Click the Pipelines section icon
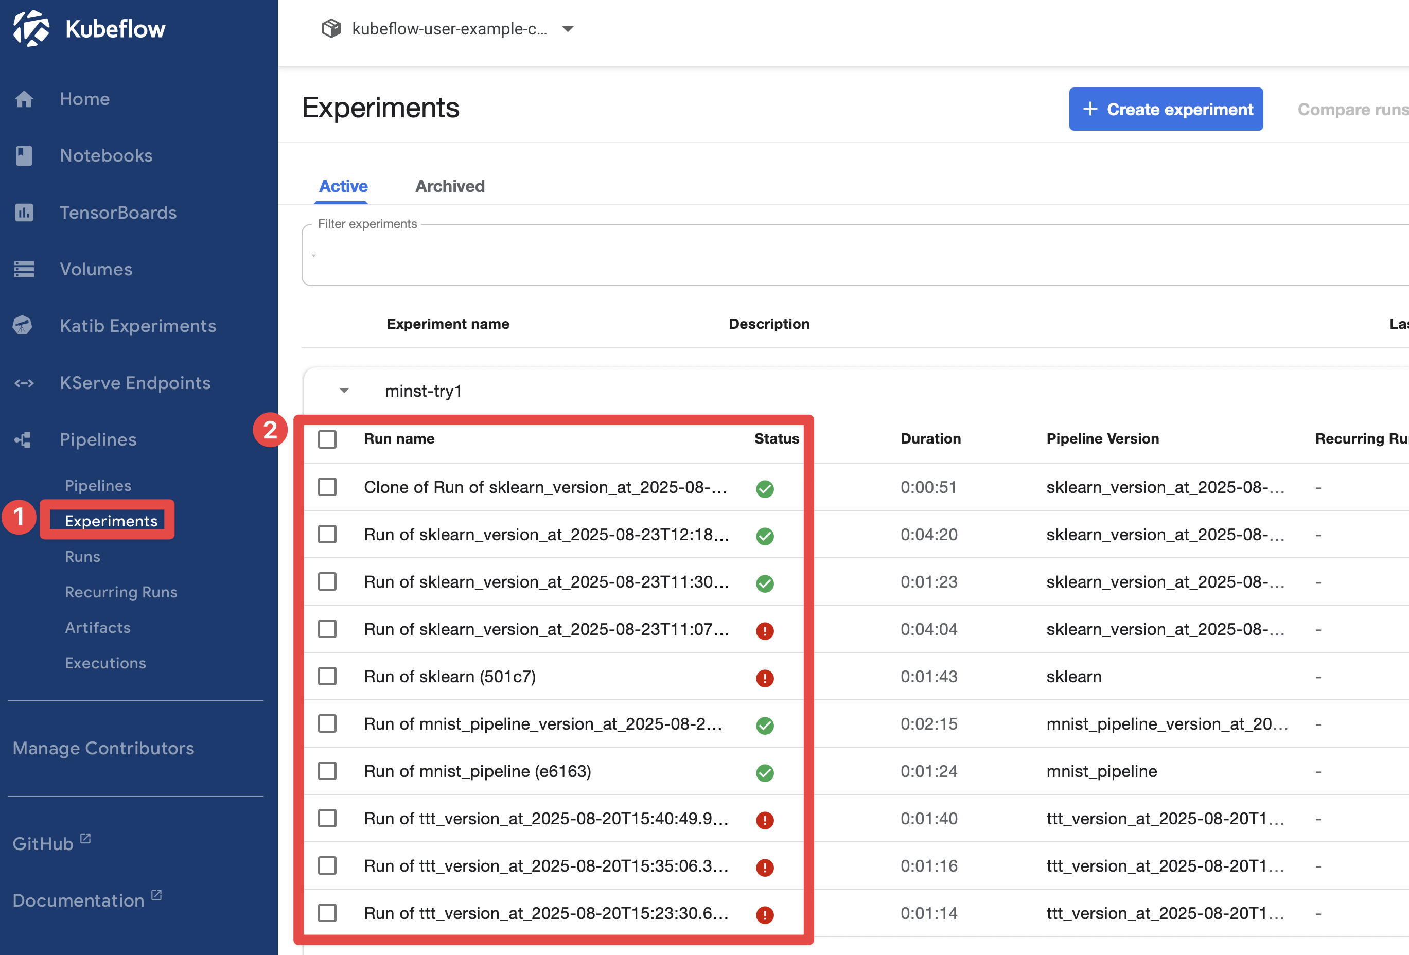 (23, 439)
